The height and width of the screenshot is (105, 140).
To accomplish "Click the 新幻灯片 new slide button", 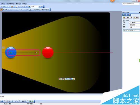I will [x=45, y=10].
